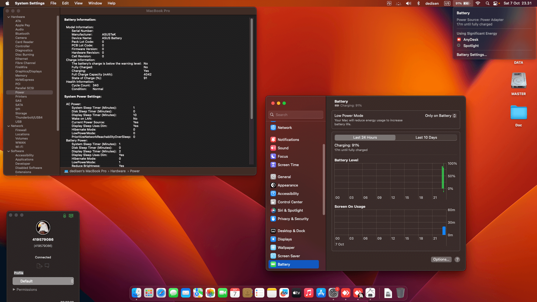Viewport: 537px width, 302px height.
Task: Open Battery icon in settings sidebar
Action: 273,264
